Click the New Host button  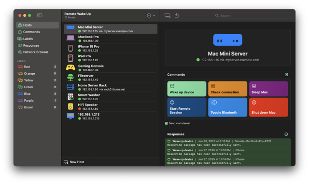pyautogui.click(x=74, y=162)
